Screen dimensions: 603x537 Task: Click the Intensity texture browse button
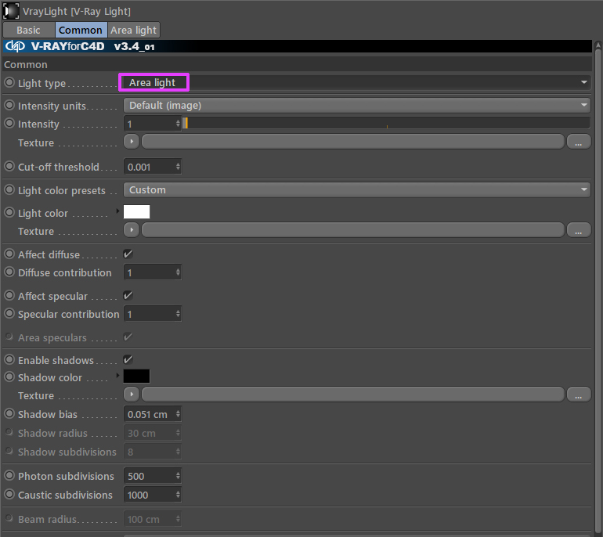pyautogui.click(x=579, y=142)
